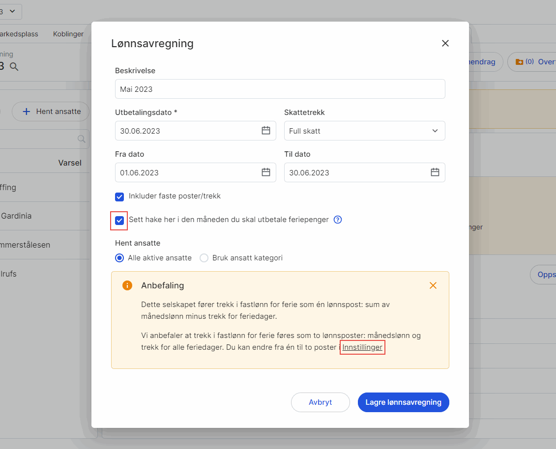Toggle the feriepenger month checkbox
Screen dimensions: 556x449
tap(119, 220)
